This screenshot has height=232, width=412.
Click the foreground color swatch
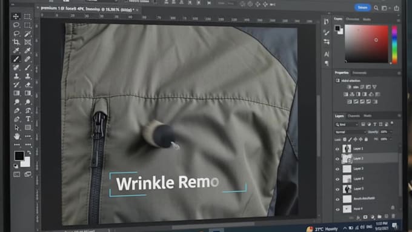click(19, 156)
